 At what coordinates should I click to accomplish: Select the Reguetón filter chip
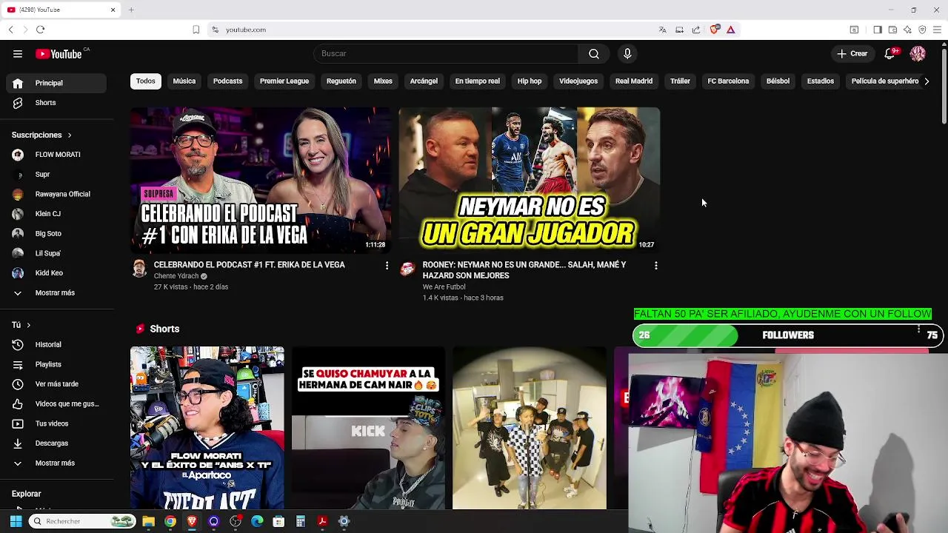(x=341, y=81)
